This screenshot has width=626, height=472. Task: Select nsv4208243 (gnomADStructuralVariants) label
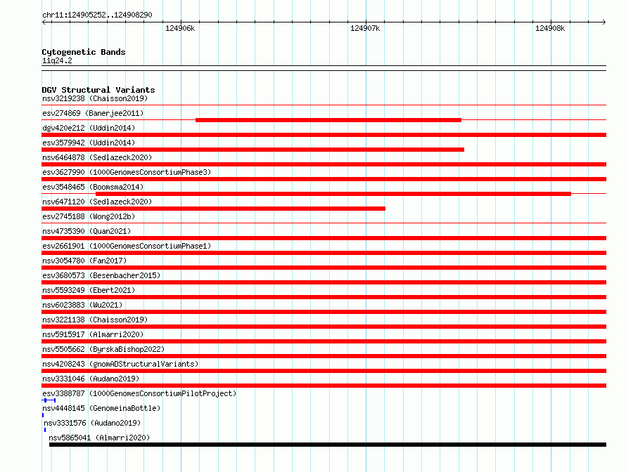(x=120, y=364)
